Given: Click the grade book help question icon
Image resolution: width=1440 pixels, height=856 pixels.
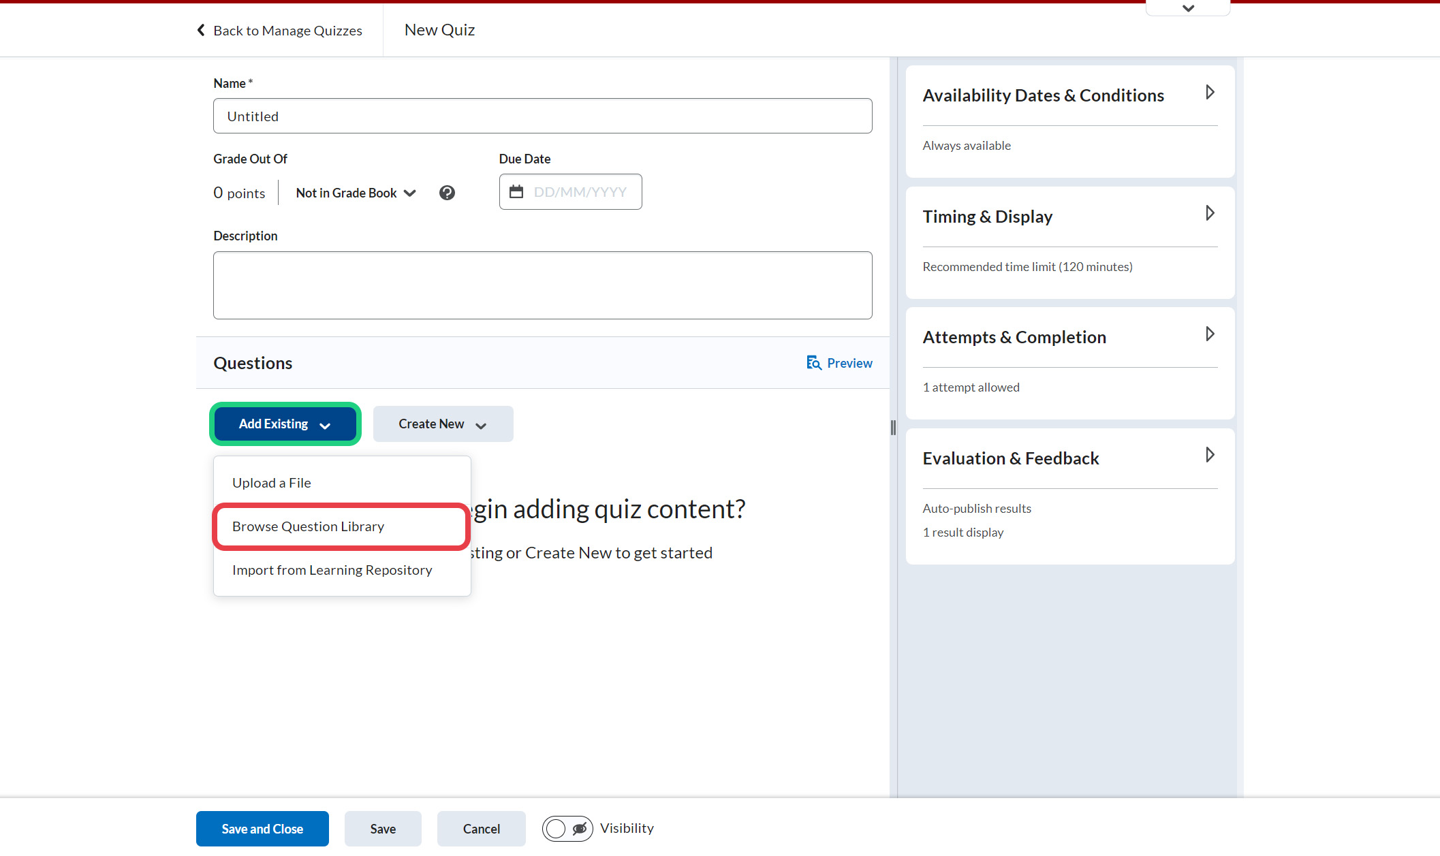Looking at the screenshot, I should pos(447,193).
